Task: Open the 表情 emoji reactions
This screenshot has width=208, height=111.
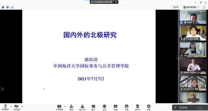Action: 127,107
